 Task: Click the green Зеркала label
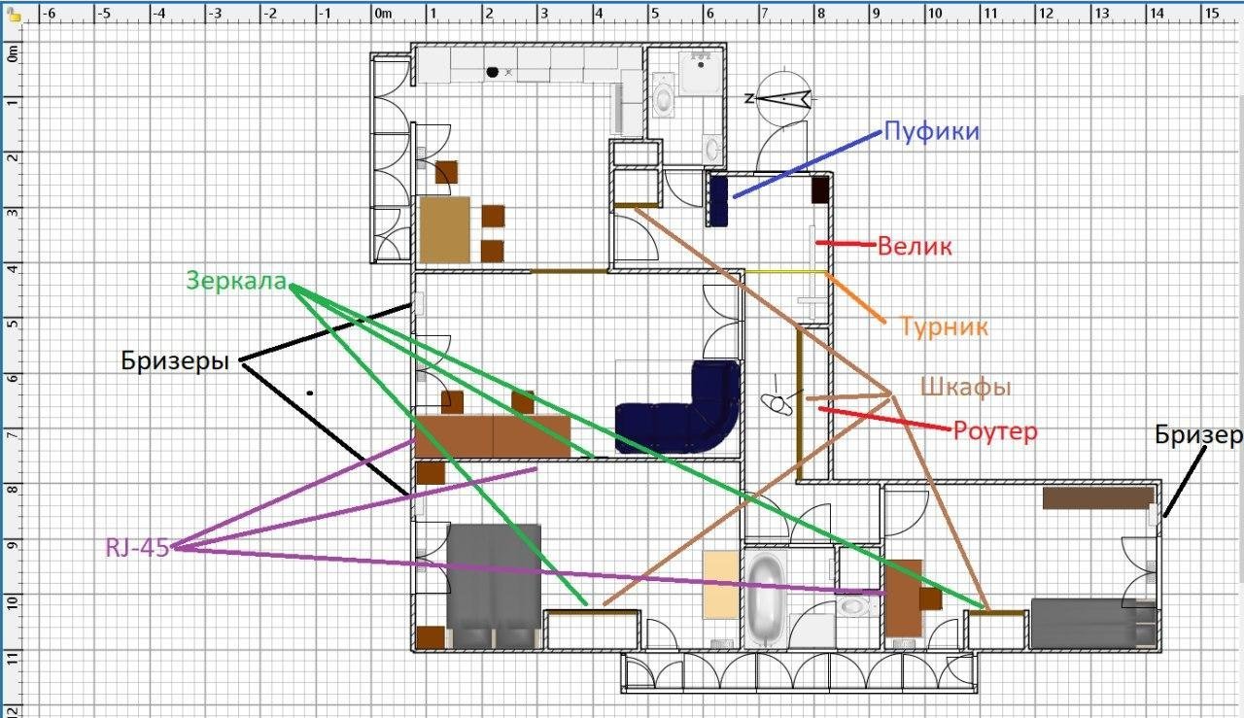pyautogui.click(x=236, y=282)
